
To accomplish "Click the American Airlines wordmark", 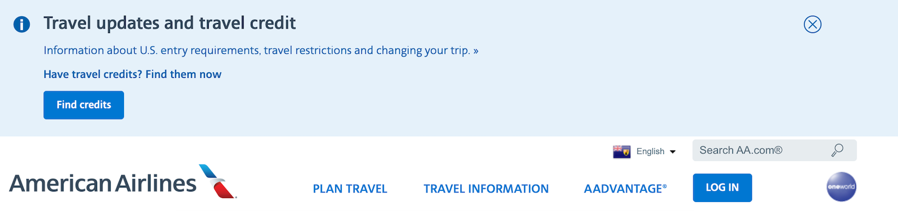I will pos(103,184).
